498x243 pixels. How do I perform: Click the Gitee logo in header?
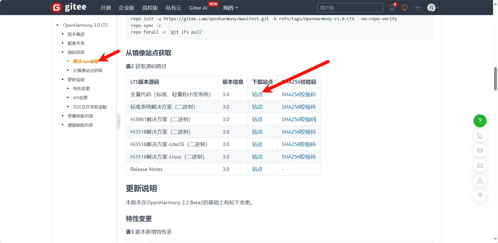click(x=69, y=8)
